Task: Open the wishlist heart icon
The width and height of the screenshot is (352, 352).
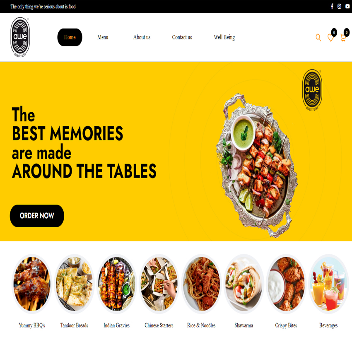Action: (x=330, y=37)
